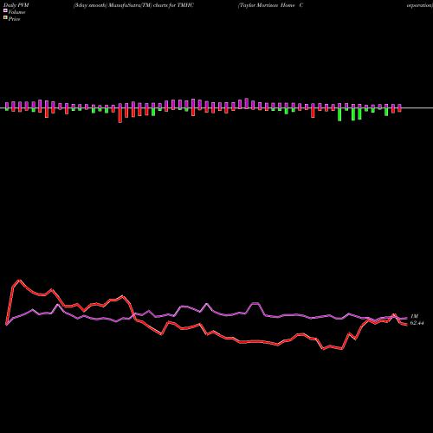Select the 'Price' legend label

[14, 19]
